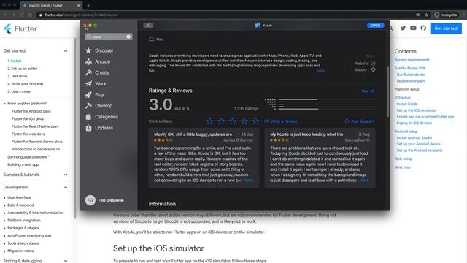Click Get started button on Flutter site
467x263 pixels.
click(446, 28)
